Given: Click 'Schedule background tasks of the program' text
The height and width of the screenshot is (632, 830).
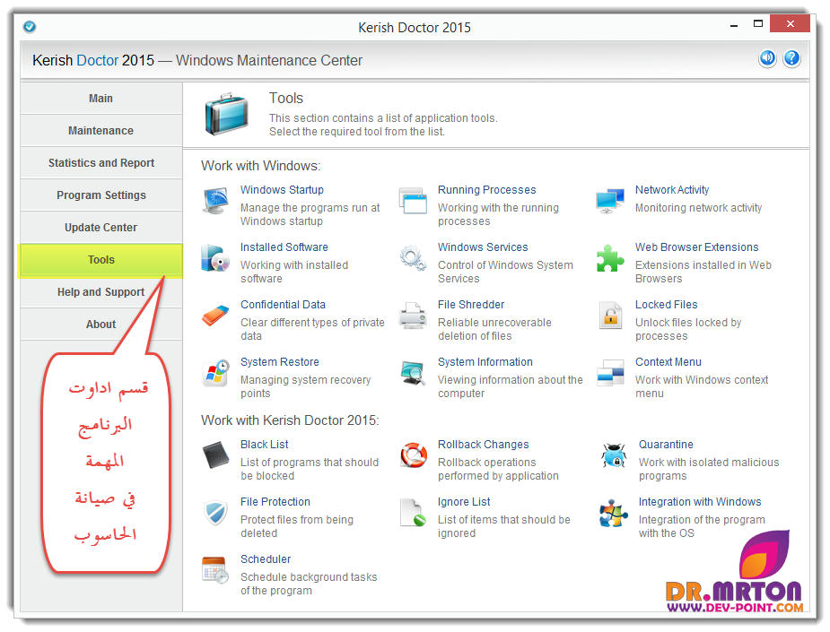Looking at the screenshot, I should click(309, 584).
